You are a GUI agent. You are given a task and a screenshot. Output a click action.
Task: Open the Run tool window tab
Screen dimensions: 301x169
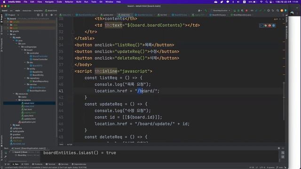[x=16, y=164]
